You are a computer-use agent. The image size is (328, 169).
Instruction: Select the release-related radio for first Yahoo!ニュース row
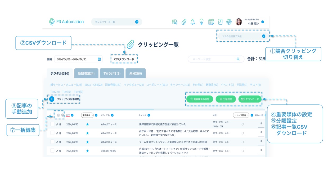(243, 124)
